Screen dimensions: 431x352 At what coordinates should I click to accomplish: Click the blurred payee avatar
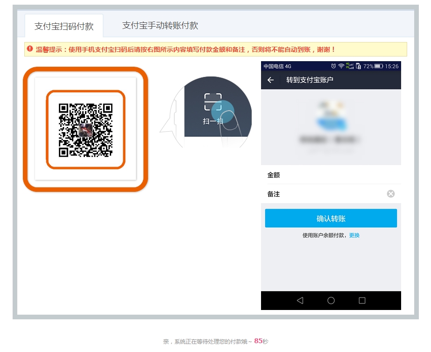(331, 115)
